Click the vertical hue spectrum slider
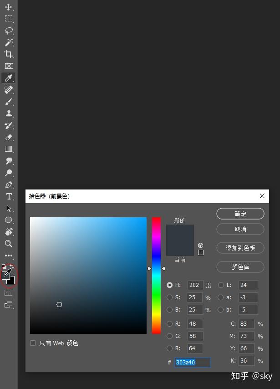Screen dimensions: 280x389 pyautogui.click(x=156, y=275)
